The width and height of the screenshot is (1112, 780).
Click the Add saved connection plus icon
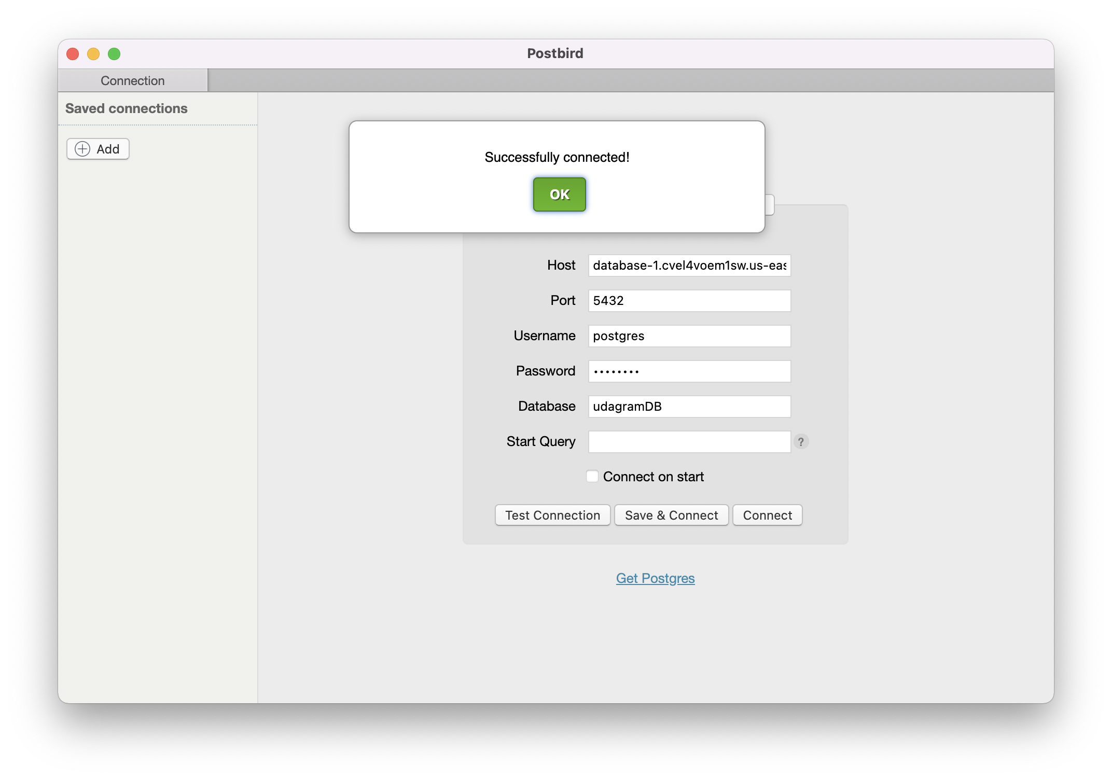[83, 149]
